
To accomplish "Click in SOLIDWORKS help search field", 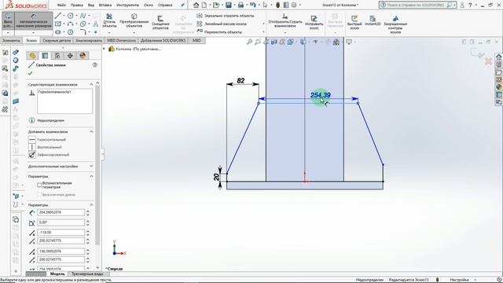I will pos(416,6).
